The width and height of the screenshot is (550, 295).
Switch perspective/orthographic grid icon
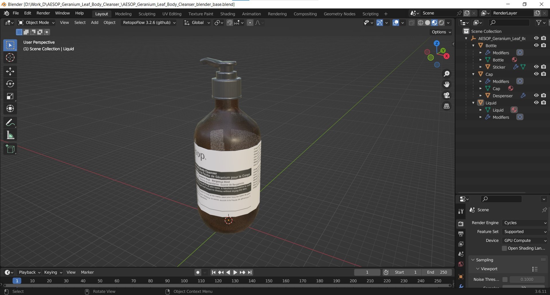click(447, 106)
